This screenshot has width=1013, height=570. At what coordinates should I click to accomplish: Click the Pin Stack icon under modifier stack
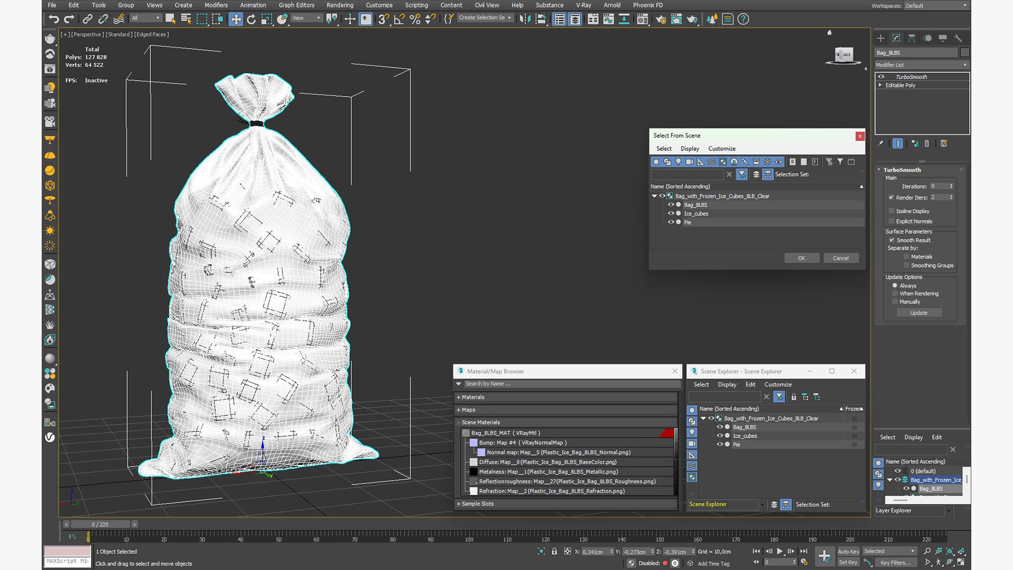coord(880,144)
